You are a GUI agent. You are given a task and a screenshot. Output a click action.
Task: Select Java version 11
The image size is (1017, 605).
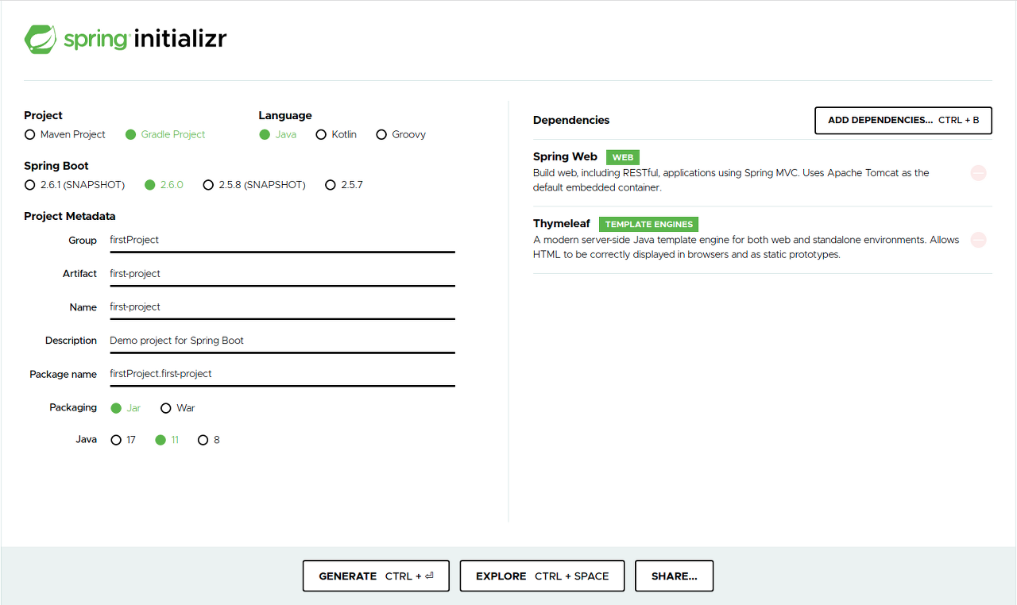click(167, 440)
